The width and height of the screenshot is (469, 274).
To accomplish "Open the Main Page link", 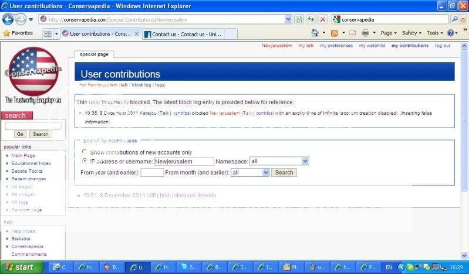I will click(x=23, y=156).
